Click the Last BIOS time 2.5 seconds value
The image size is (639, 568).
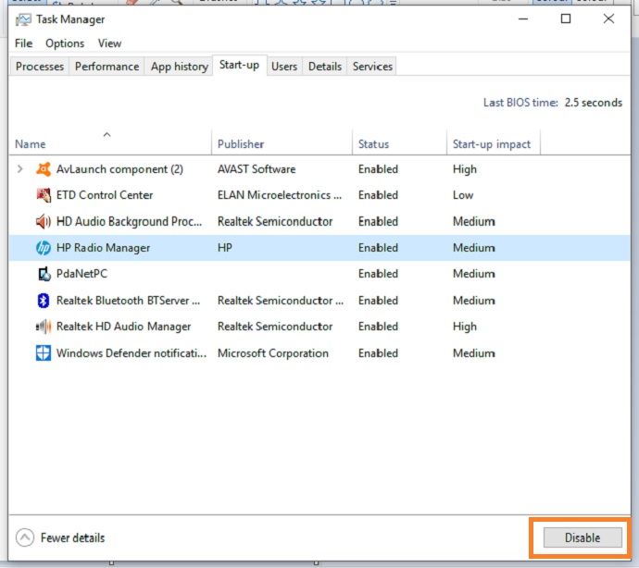[594, 103]
